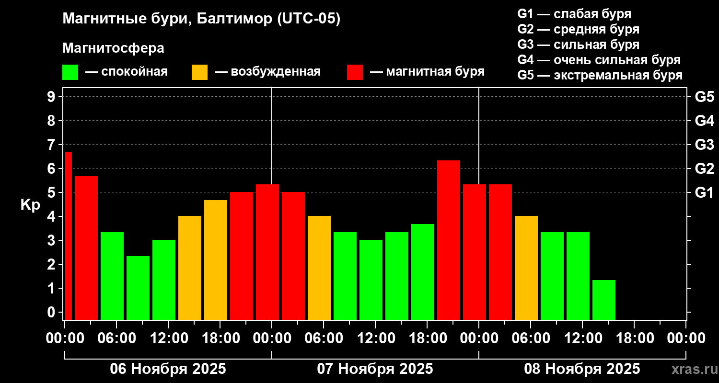
Task: Click the G3 label on the right axis
Action: tap(705, 145)
